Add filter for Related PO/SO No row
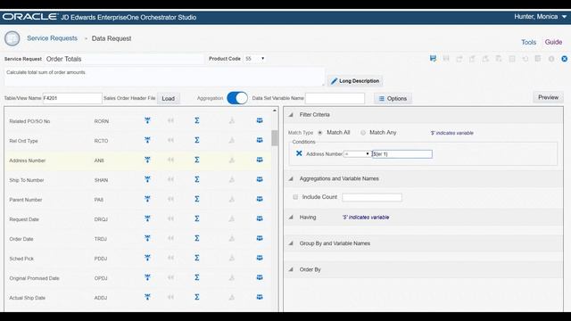Screen dimensions: 571x321 pos(147,121)
